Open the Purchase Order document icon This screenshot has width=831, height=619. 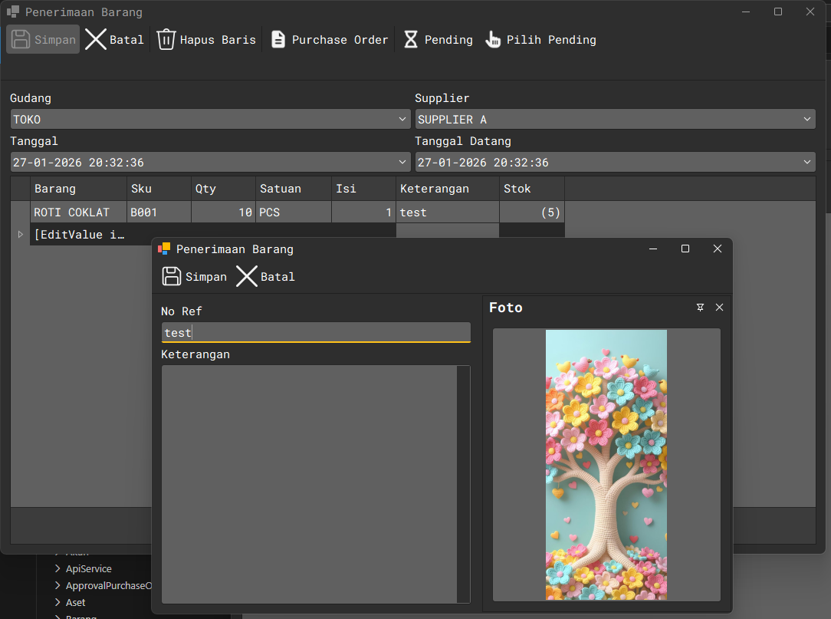[x=278, y=40]
